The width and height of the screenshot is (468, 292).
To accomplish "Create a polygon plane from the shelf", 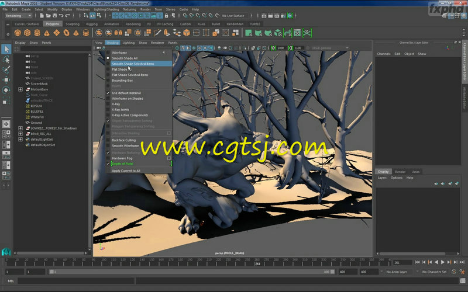I will coord(57,33).
